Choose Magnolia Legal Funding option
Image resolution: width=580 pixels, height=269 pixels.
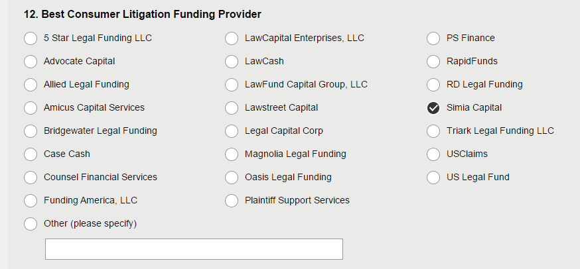232,154
